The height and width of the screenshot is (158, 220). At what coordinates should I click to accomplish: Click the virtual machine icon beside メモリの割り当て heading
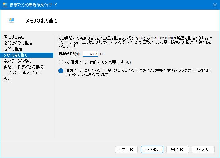(12, 20)
